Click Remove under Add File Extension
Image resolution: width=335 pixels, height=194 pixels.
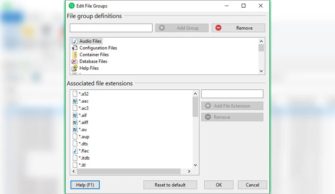click(x=232, y=117)
